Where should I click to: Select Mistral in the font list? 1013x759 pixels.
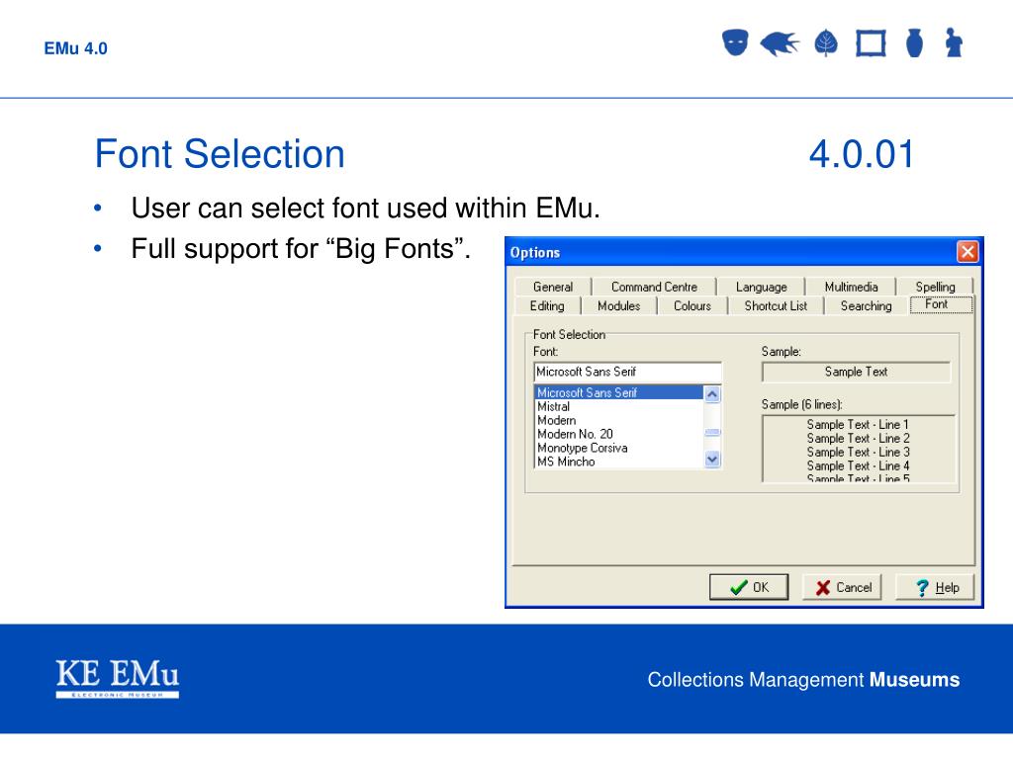click(618, 406)
